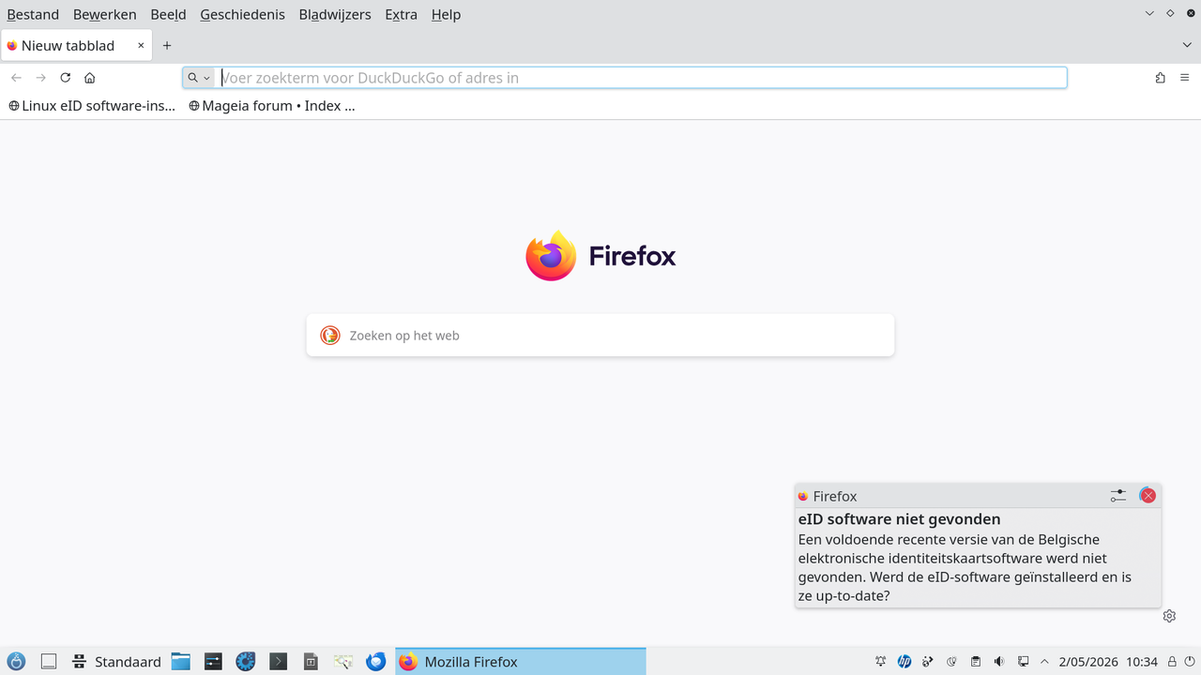Open the notifications bell tray icon

881,662
